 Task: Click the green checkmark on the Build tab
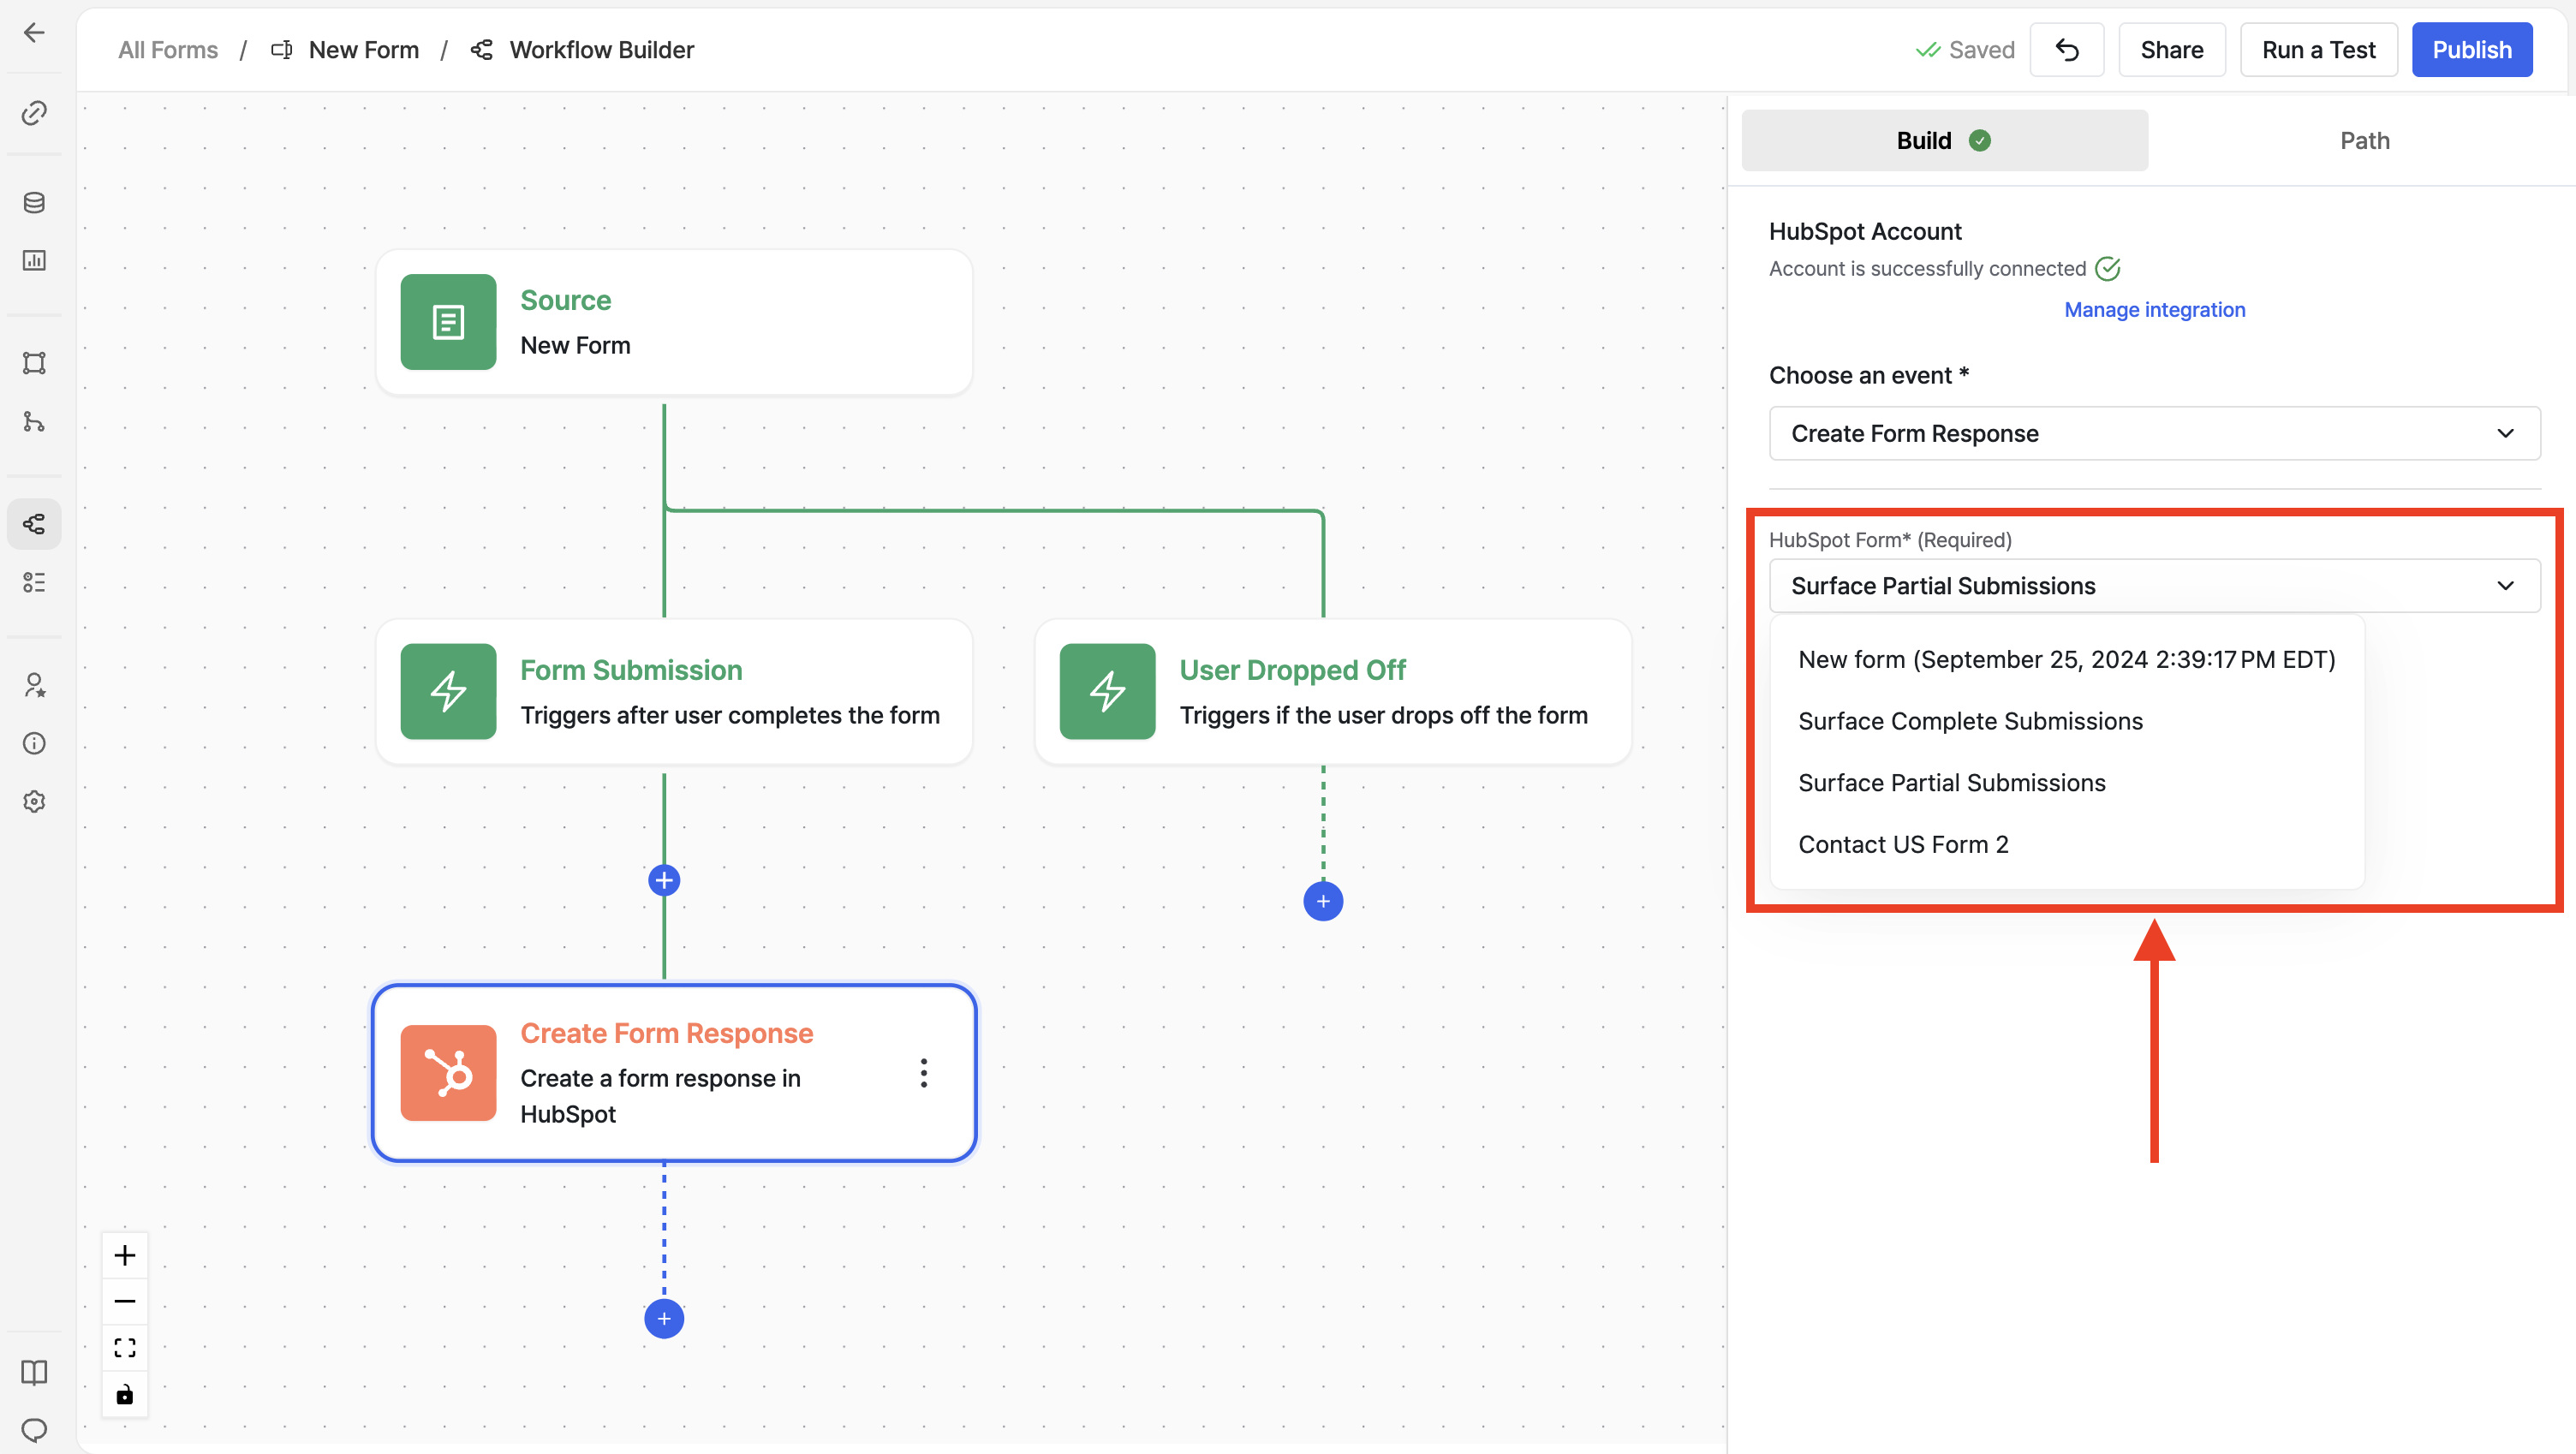point(1981,140)
